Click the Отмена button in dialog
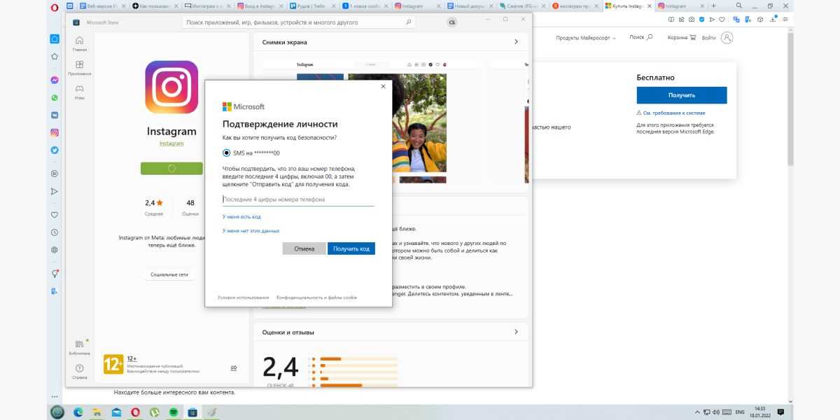 point(304,248)
